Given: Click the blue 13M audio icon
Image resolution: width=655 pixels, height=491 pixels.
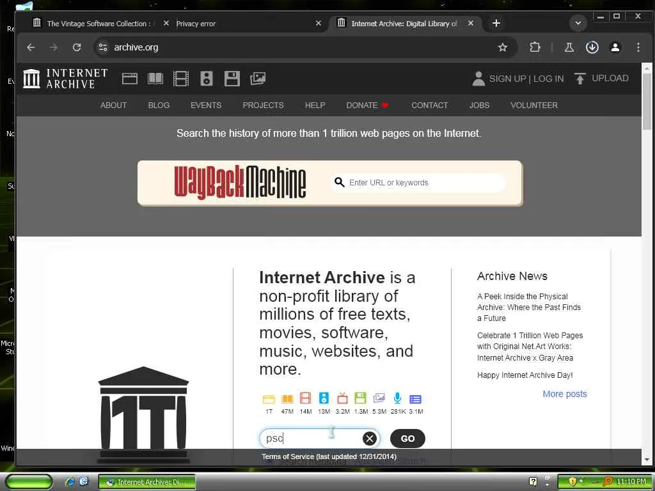Looking at the screenshot, I should [324, 398].
